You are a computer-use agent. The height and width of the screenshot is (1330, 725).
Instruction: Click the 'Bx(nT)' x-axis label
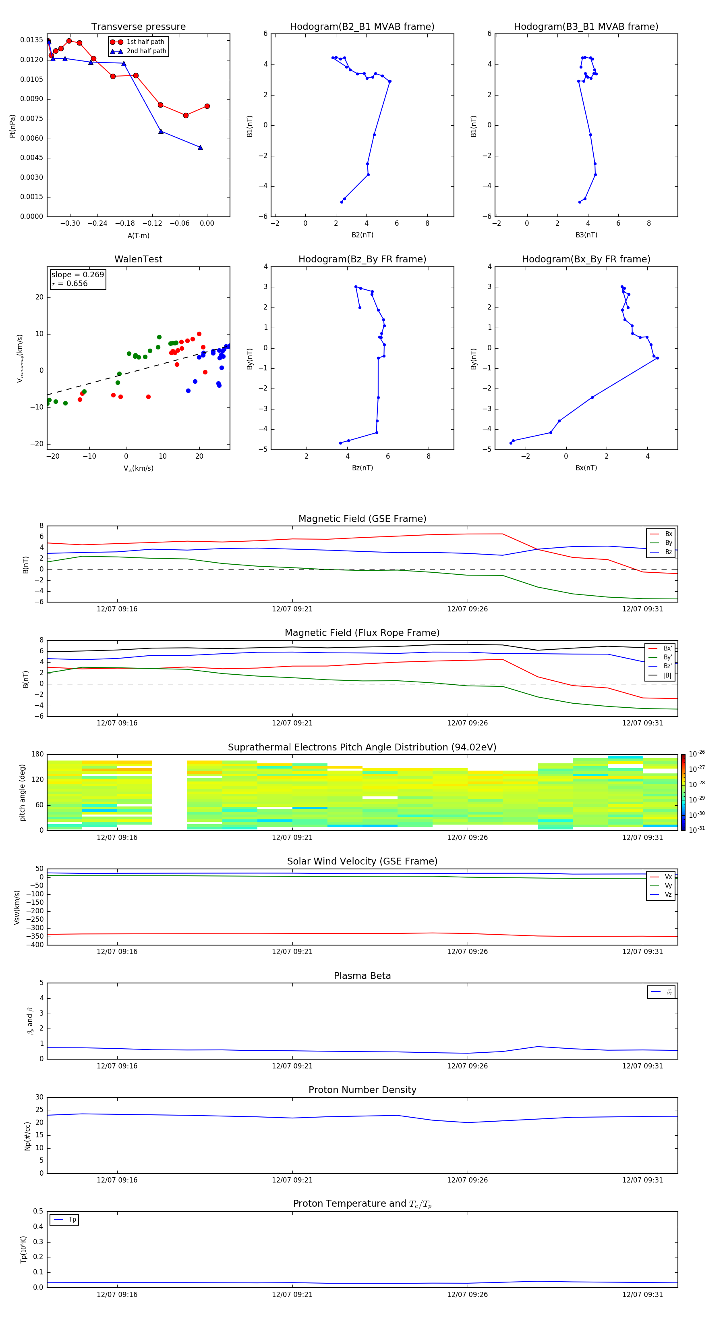(x=586, y=468)
